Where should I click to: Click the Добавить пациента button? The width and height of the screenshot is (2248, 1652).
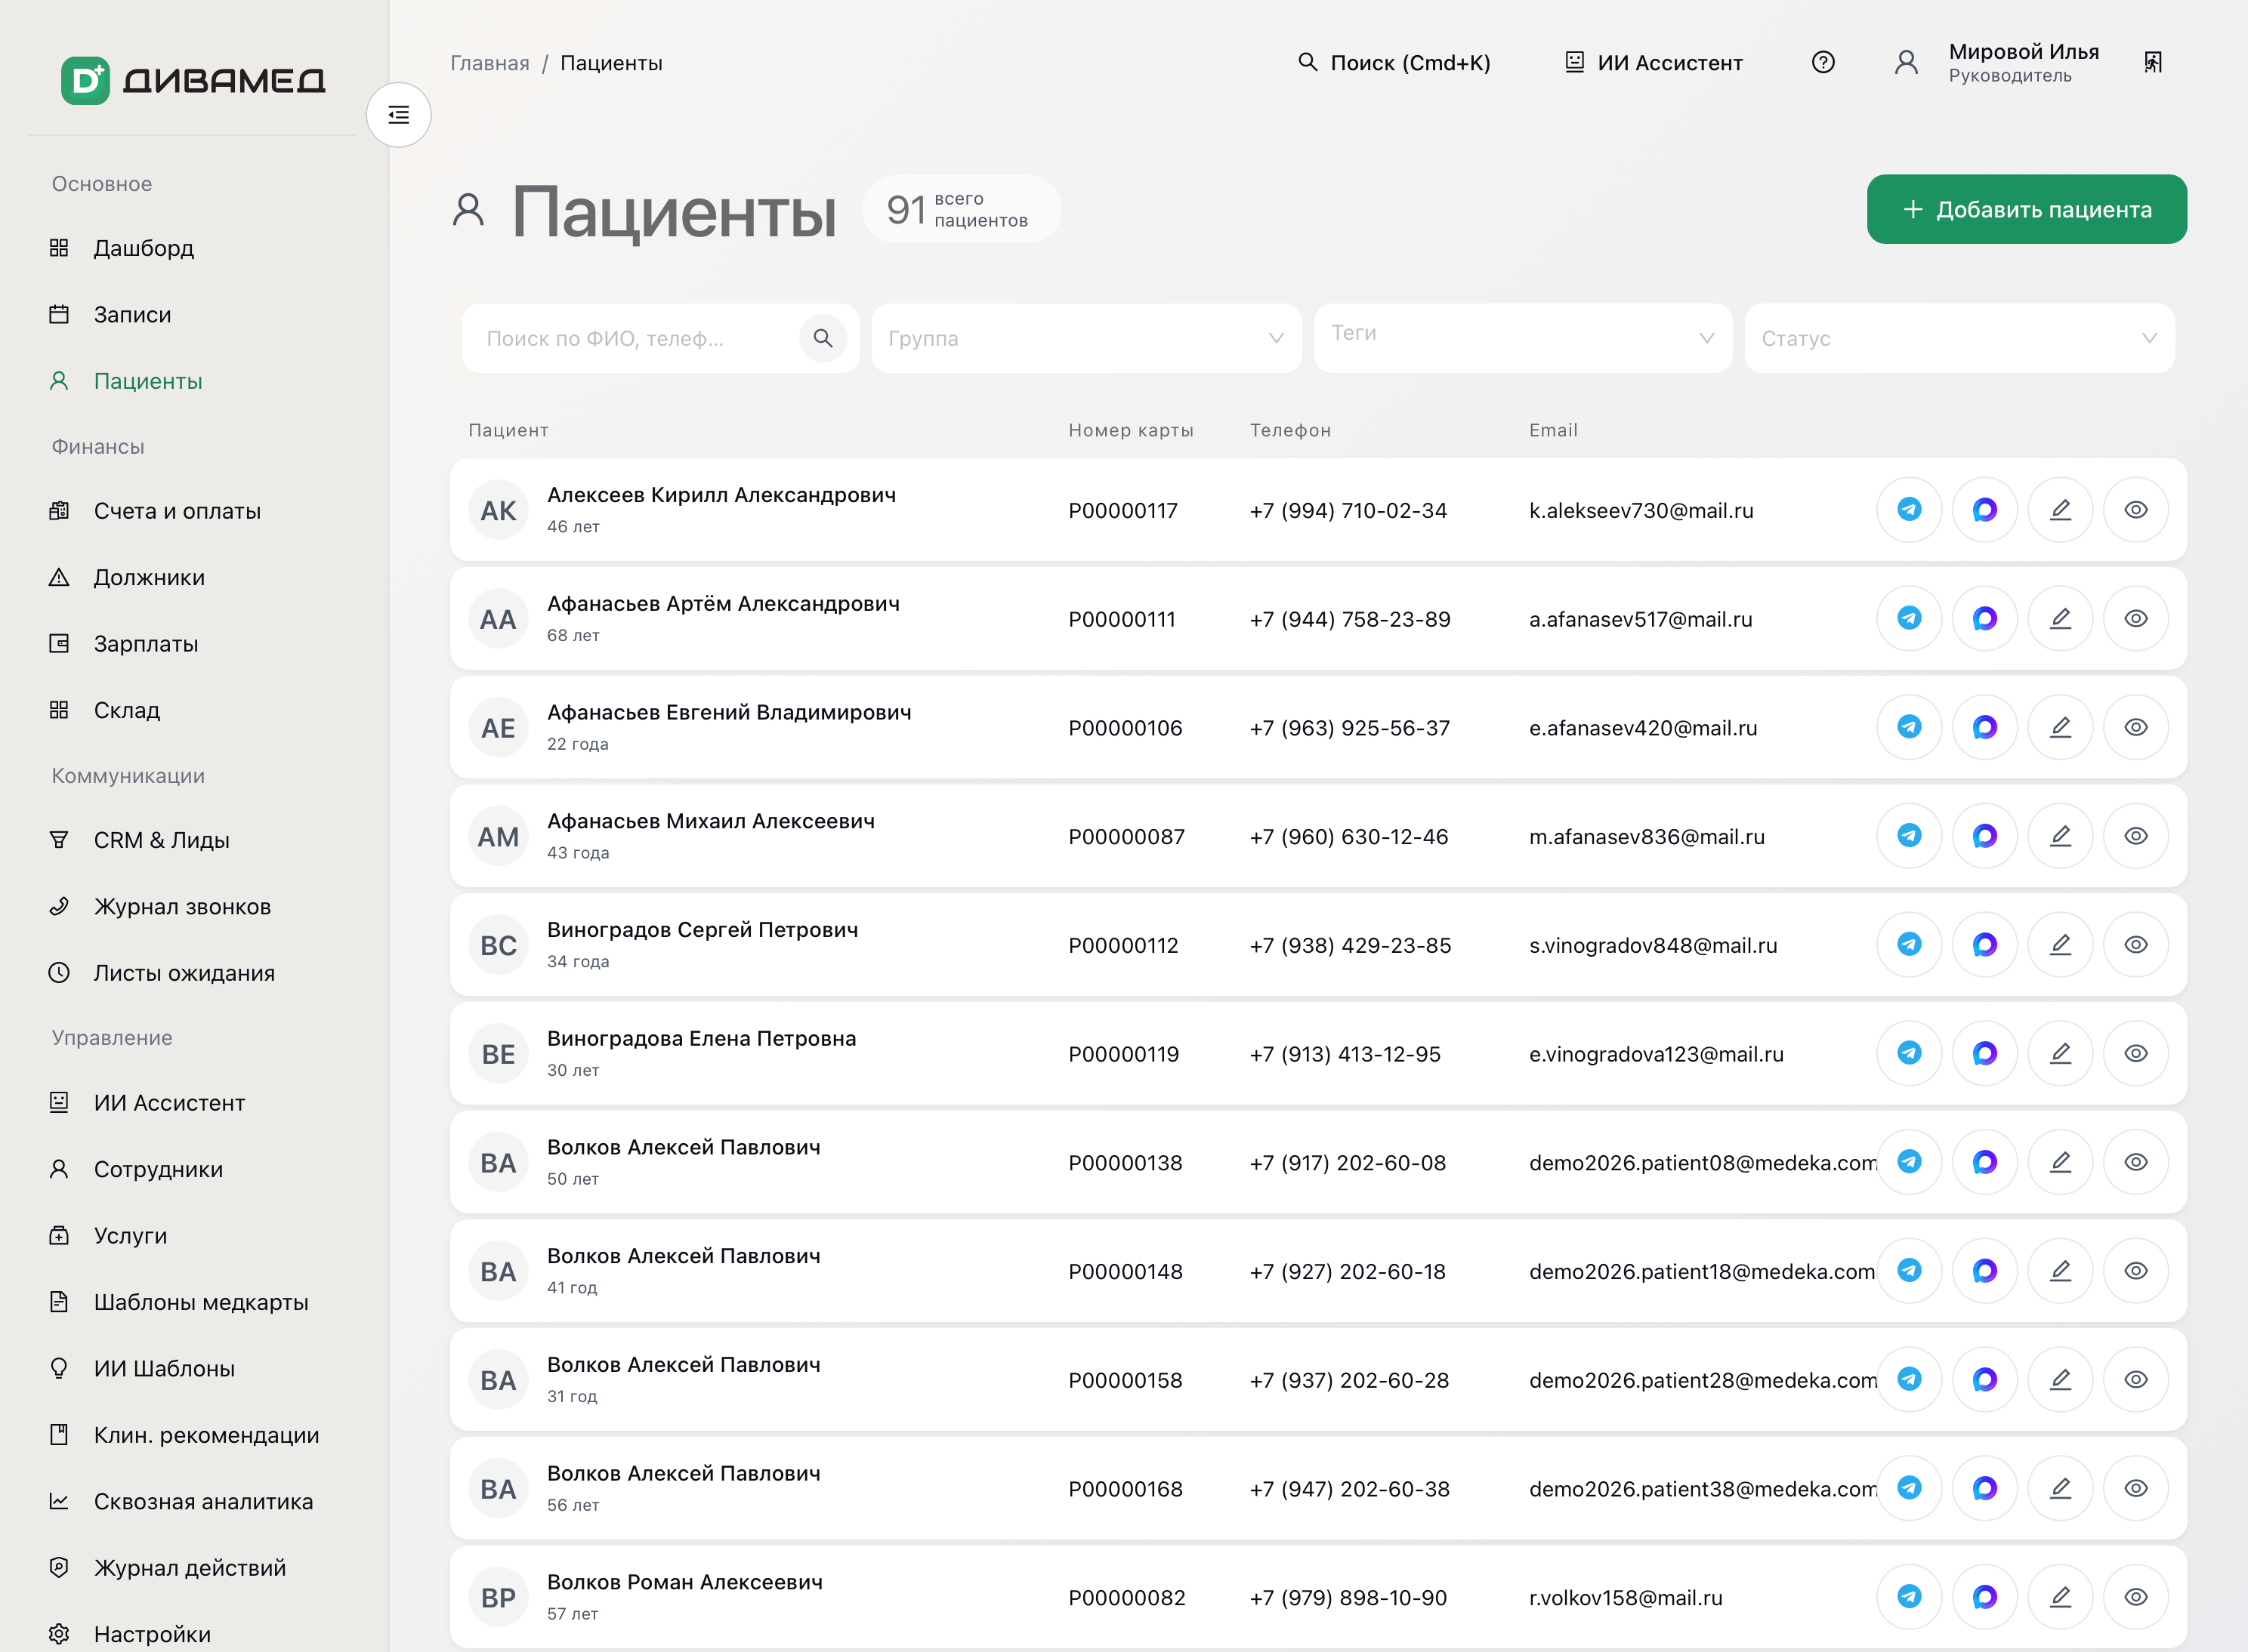click(x=2026, y=209)
